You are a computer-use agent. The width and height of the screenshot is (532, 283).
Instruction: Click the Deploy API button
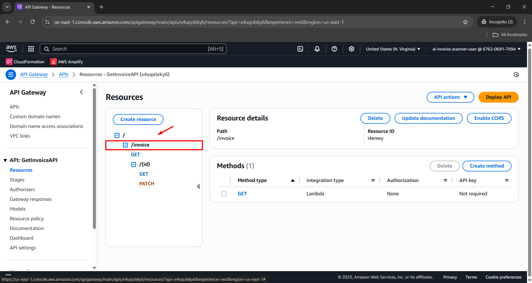point(498,97)
